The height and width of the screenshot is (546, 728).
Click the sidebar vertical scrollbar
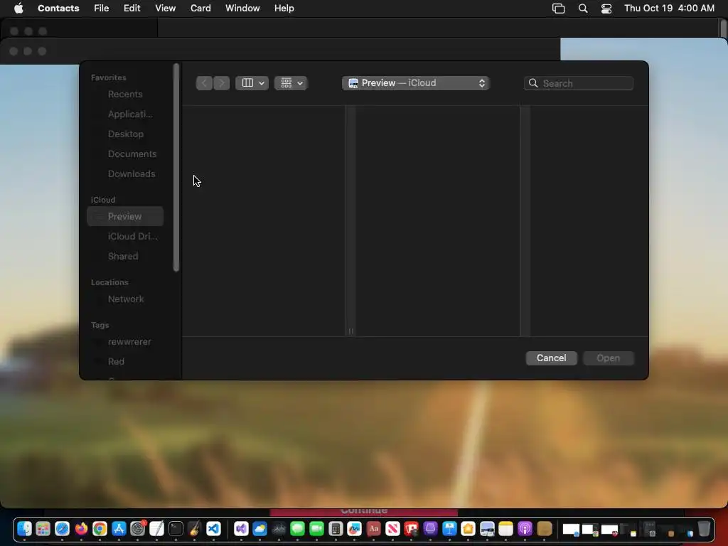(176, 167)
